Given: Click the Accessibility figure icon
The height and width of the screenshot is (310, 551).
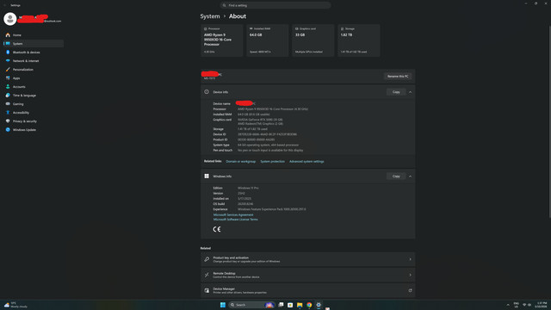Looking at the screenshot, I should (x=8, y=113).
